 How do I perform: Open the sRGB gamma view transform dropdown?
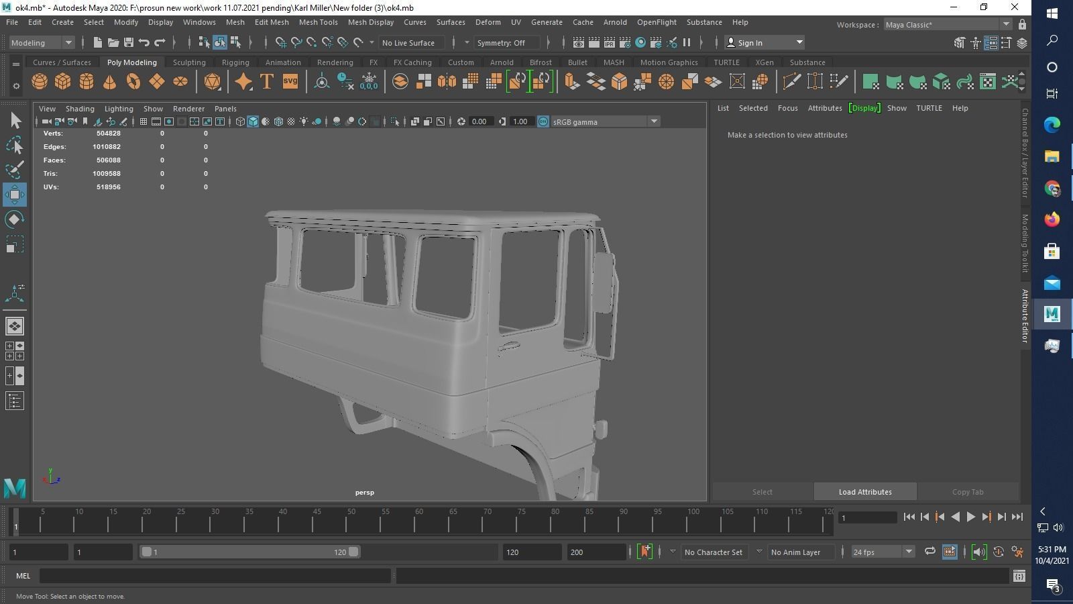point(605,121)
